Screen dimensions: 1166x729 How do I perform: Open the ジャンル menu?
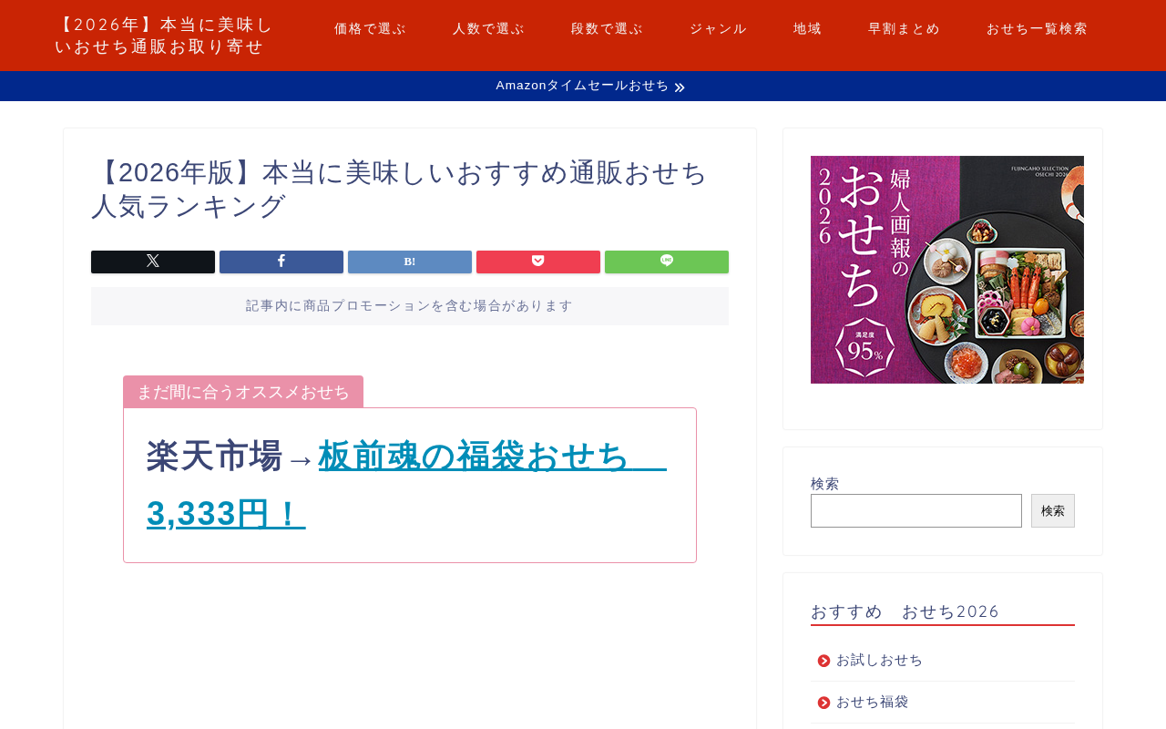pyautogui.click(x=718, y=29)
